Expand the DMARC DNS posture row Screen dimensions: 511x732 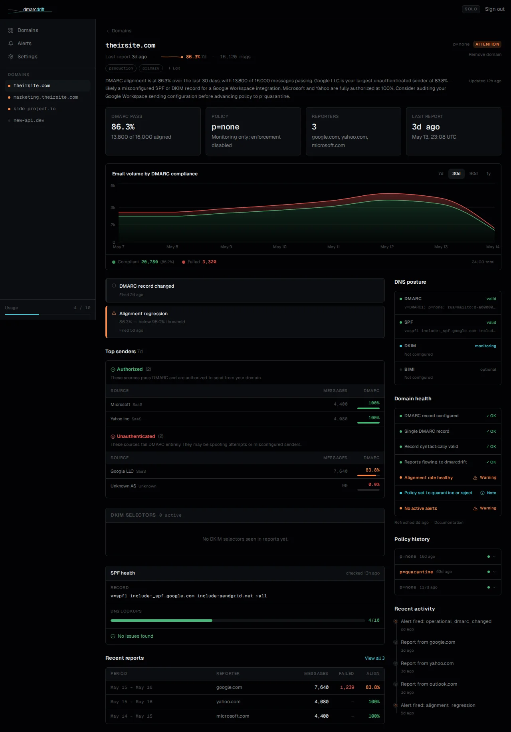tap(448, 303)
